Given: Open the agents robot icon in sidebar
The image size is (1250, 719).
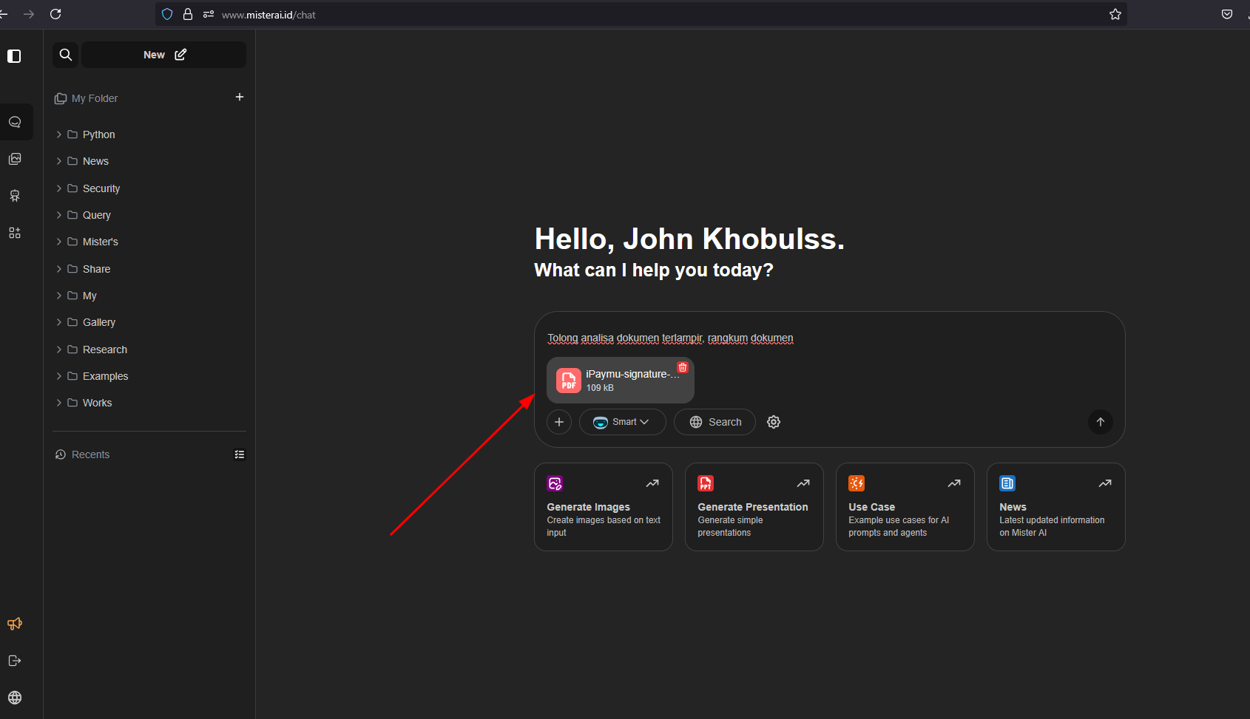Looking at the screenshot, I should (15, 196).
